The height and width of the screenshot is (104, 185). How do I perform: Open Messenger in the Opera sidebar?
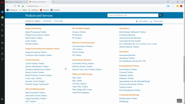click(2, 12)
